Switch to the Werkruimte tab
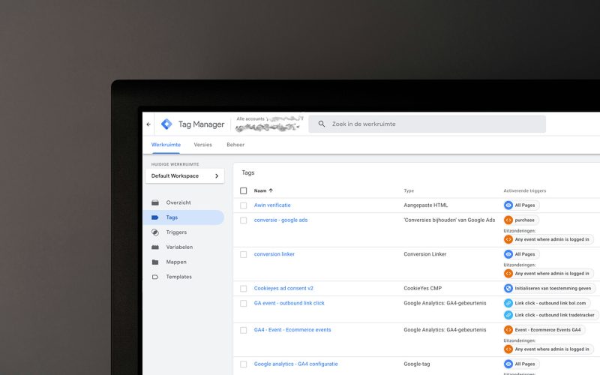Viewport: 600px width, 375px height. click(x=166, y=145)
